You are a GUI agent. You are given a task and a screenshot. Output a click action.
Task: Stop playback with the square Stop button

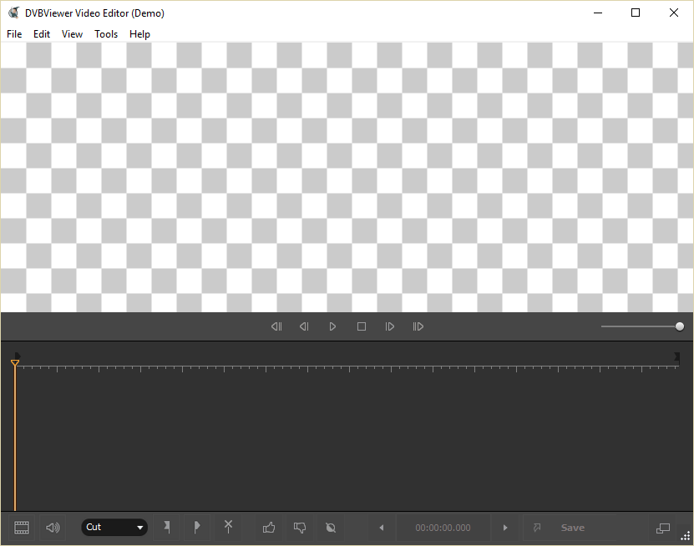[361, 326]
